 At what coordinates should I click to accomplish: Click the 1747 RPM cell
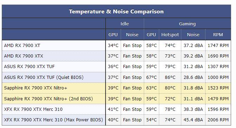point(218,46)
